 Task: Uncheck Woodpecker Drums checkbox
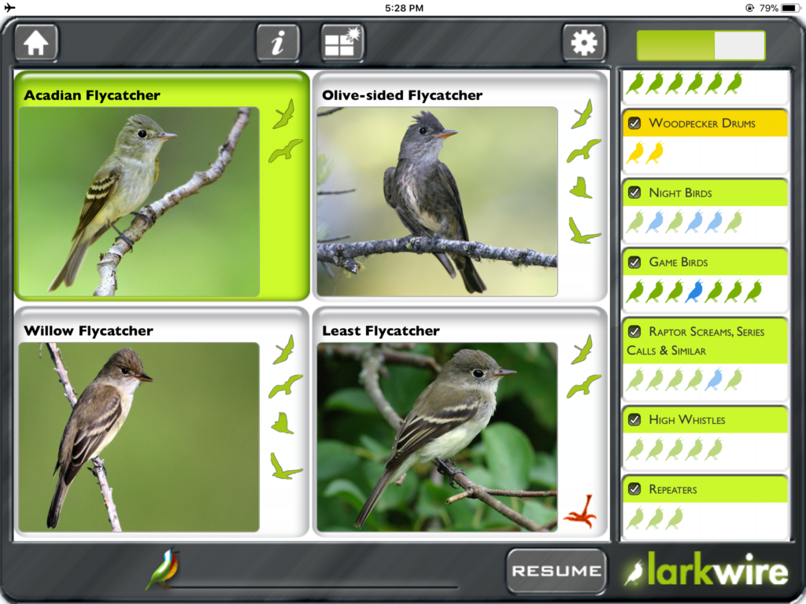pyautogui.click(x=635, y=123)
